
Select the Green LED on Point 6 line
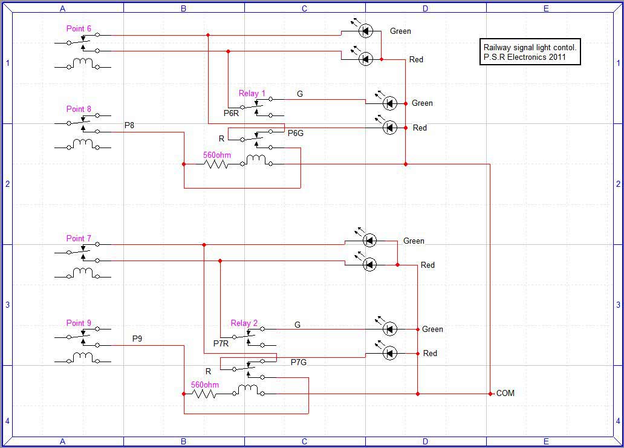(365, 30)
